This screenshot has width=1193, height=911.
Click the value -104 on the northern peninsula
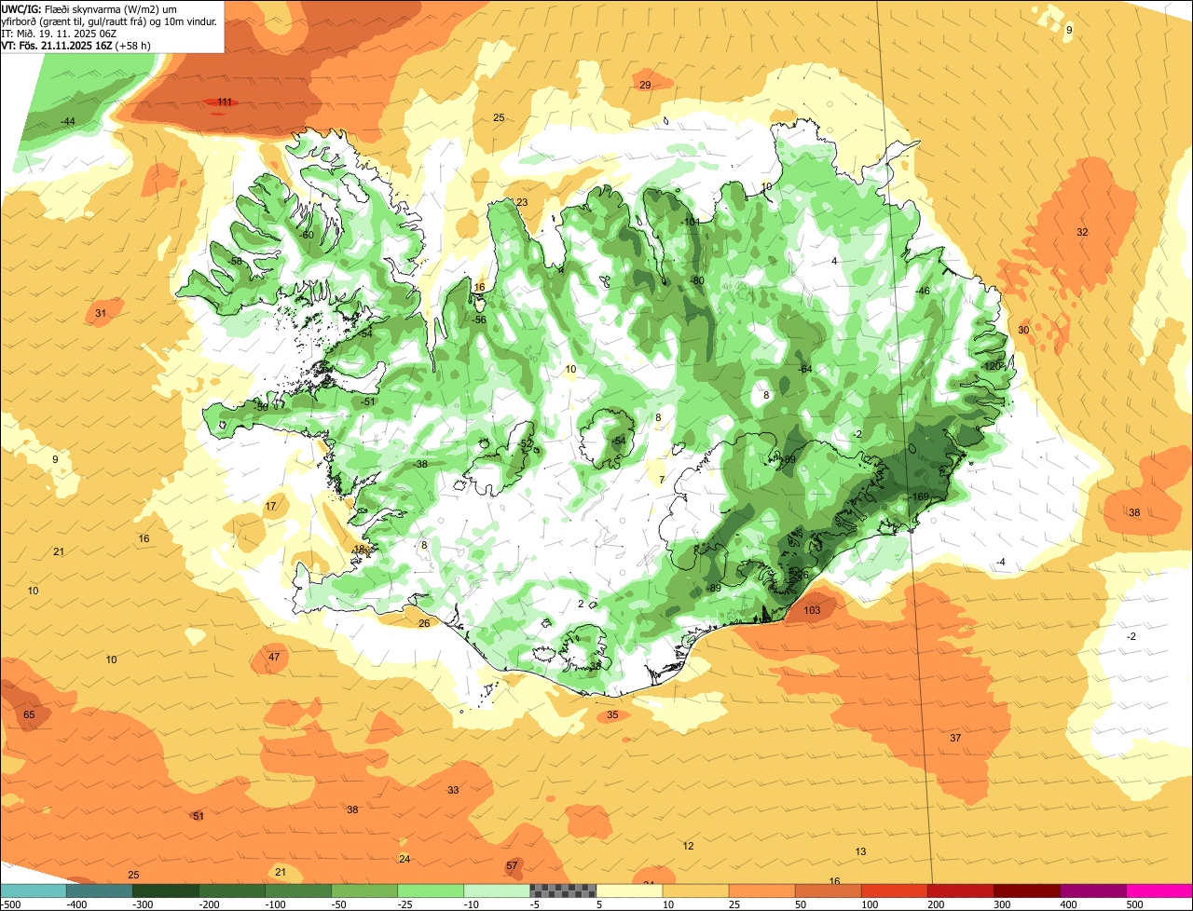pyautogui.click(x=690, y=223)
